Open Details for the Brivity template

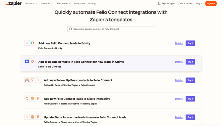click(179, 43)
